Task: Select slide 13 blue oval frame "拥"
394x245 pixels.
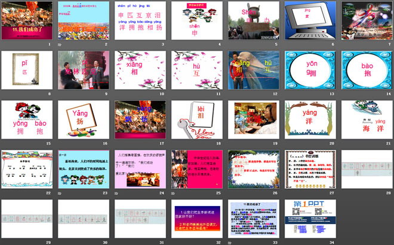Action: tap(310, 70)
